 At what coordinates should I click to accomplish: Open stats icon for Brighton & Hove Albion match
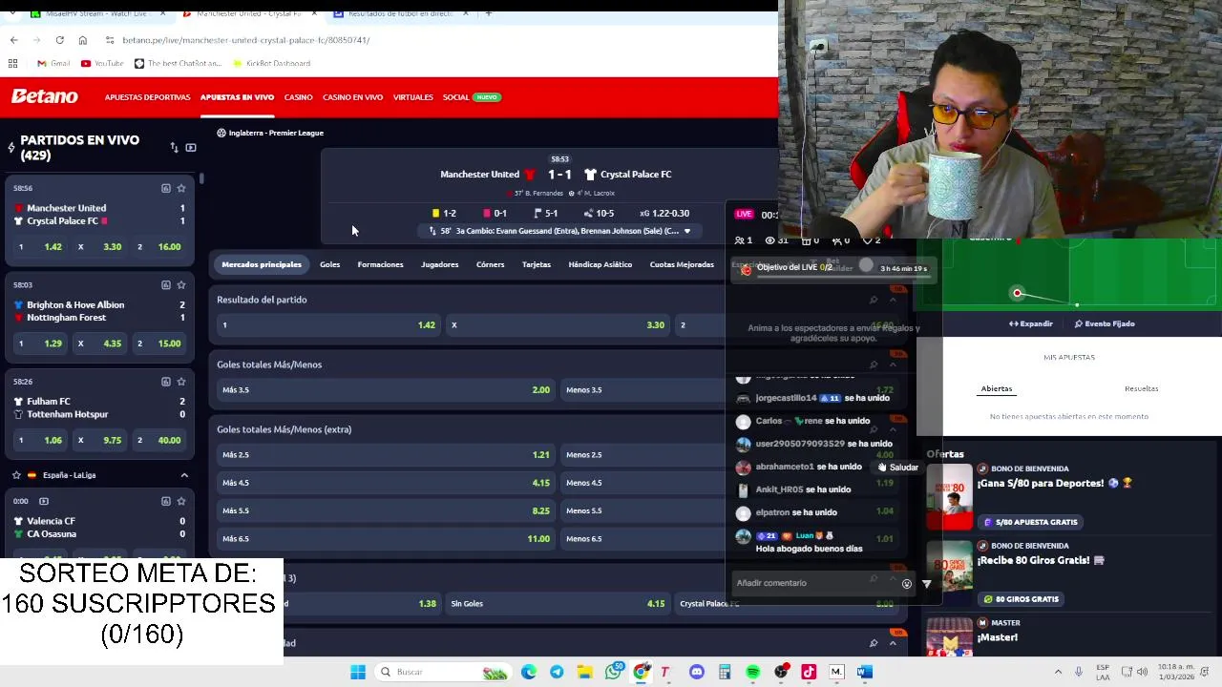click(165, 284)
